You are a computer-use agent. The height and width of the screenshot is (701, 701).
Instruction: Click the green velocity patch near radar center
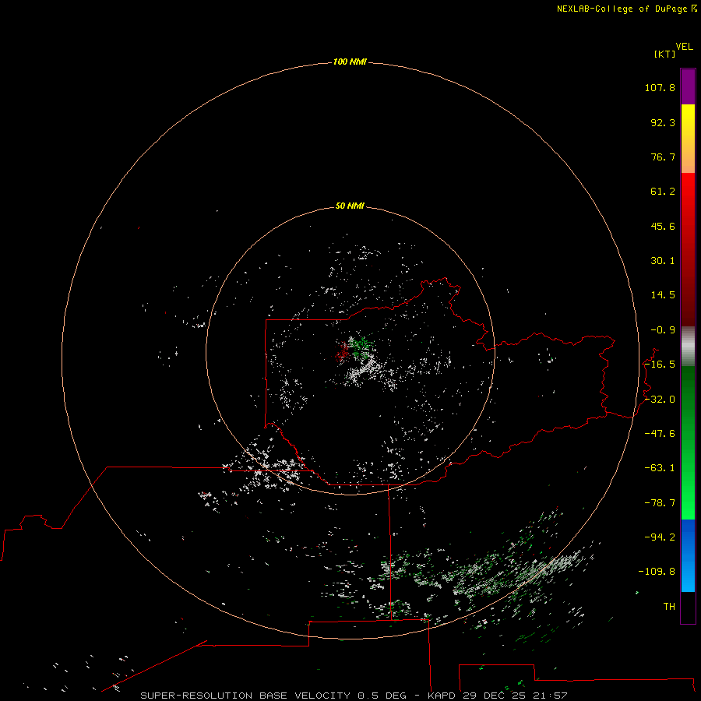[361, 347]
